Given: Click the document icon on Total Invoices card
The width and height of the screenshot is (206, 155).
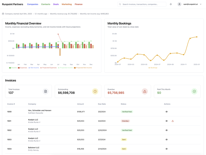Looking at the screenshot, I should [x=45, y=91].
